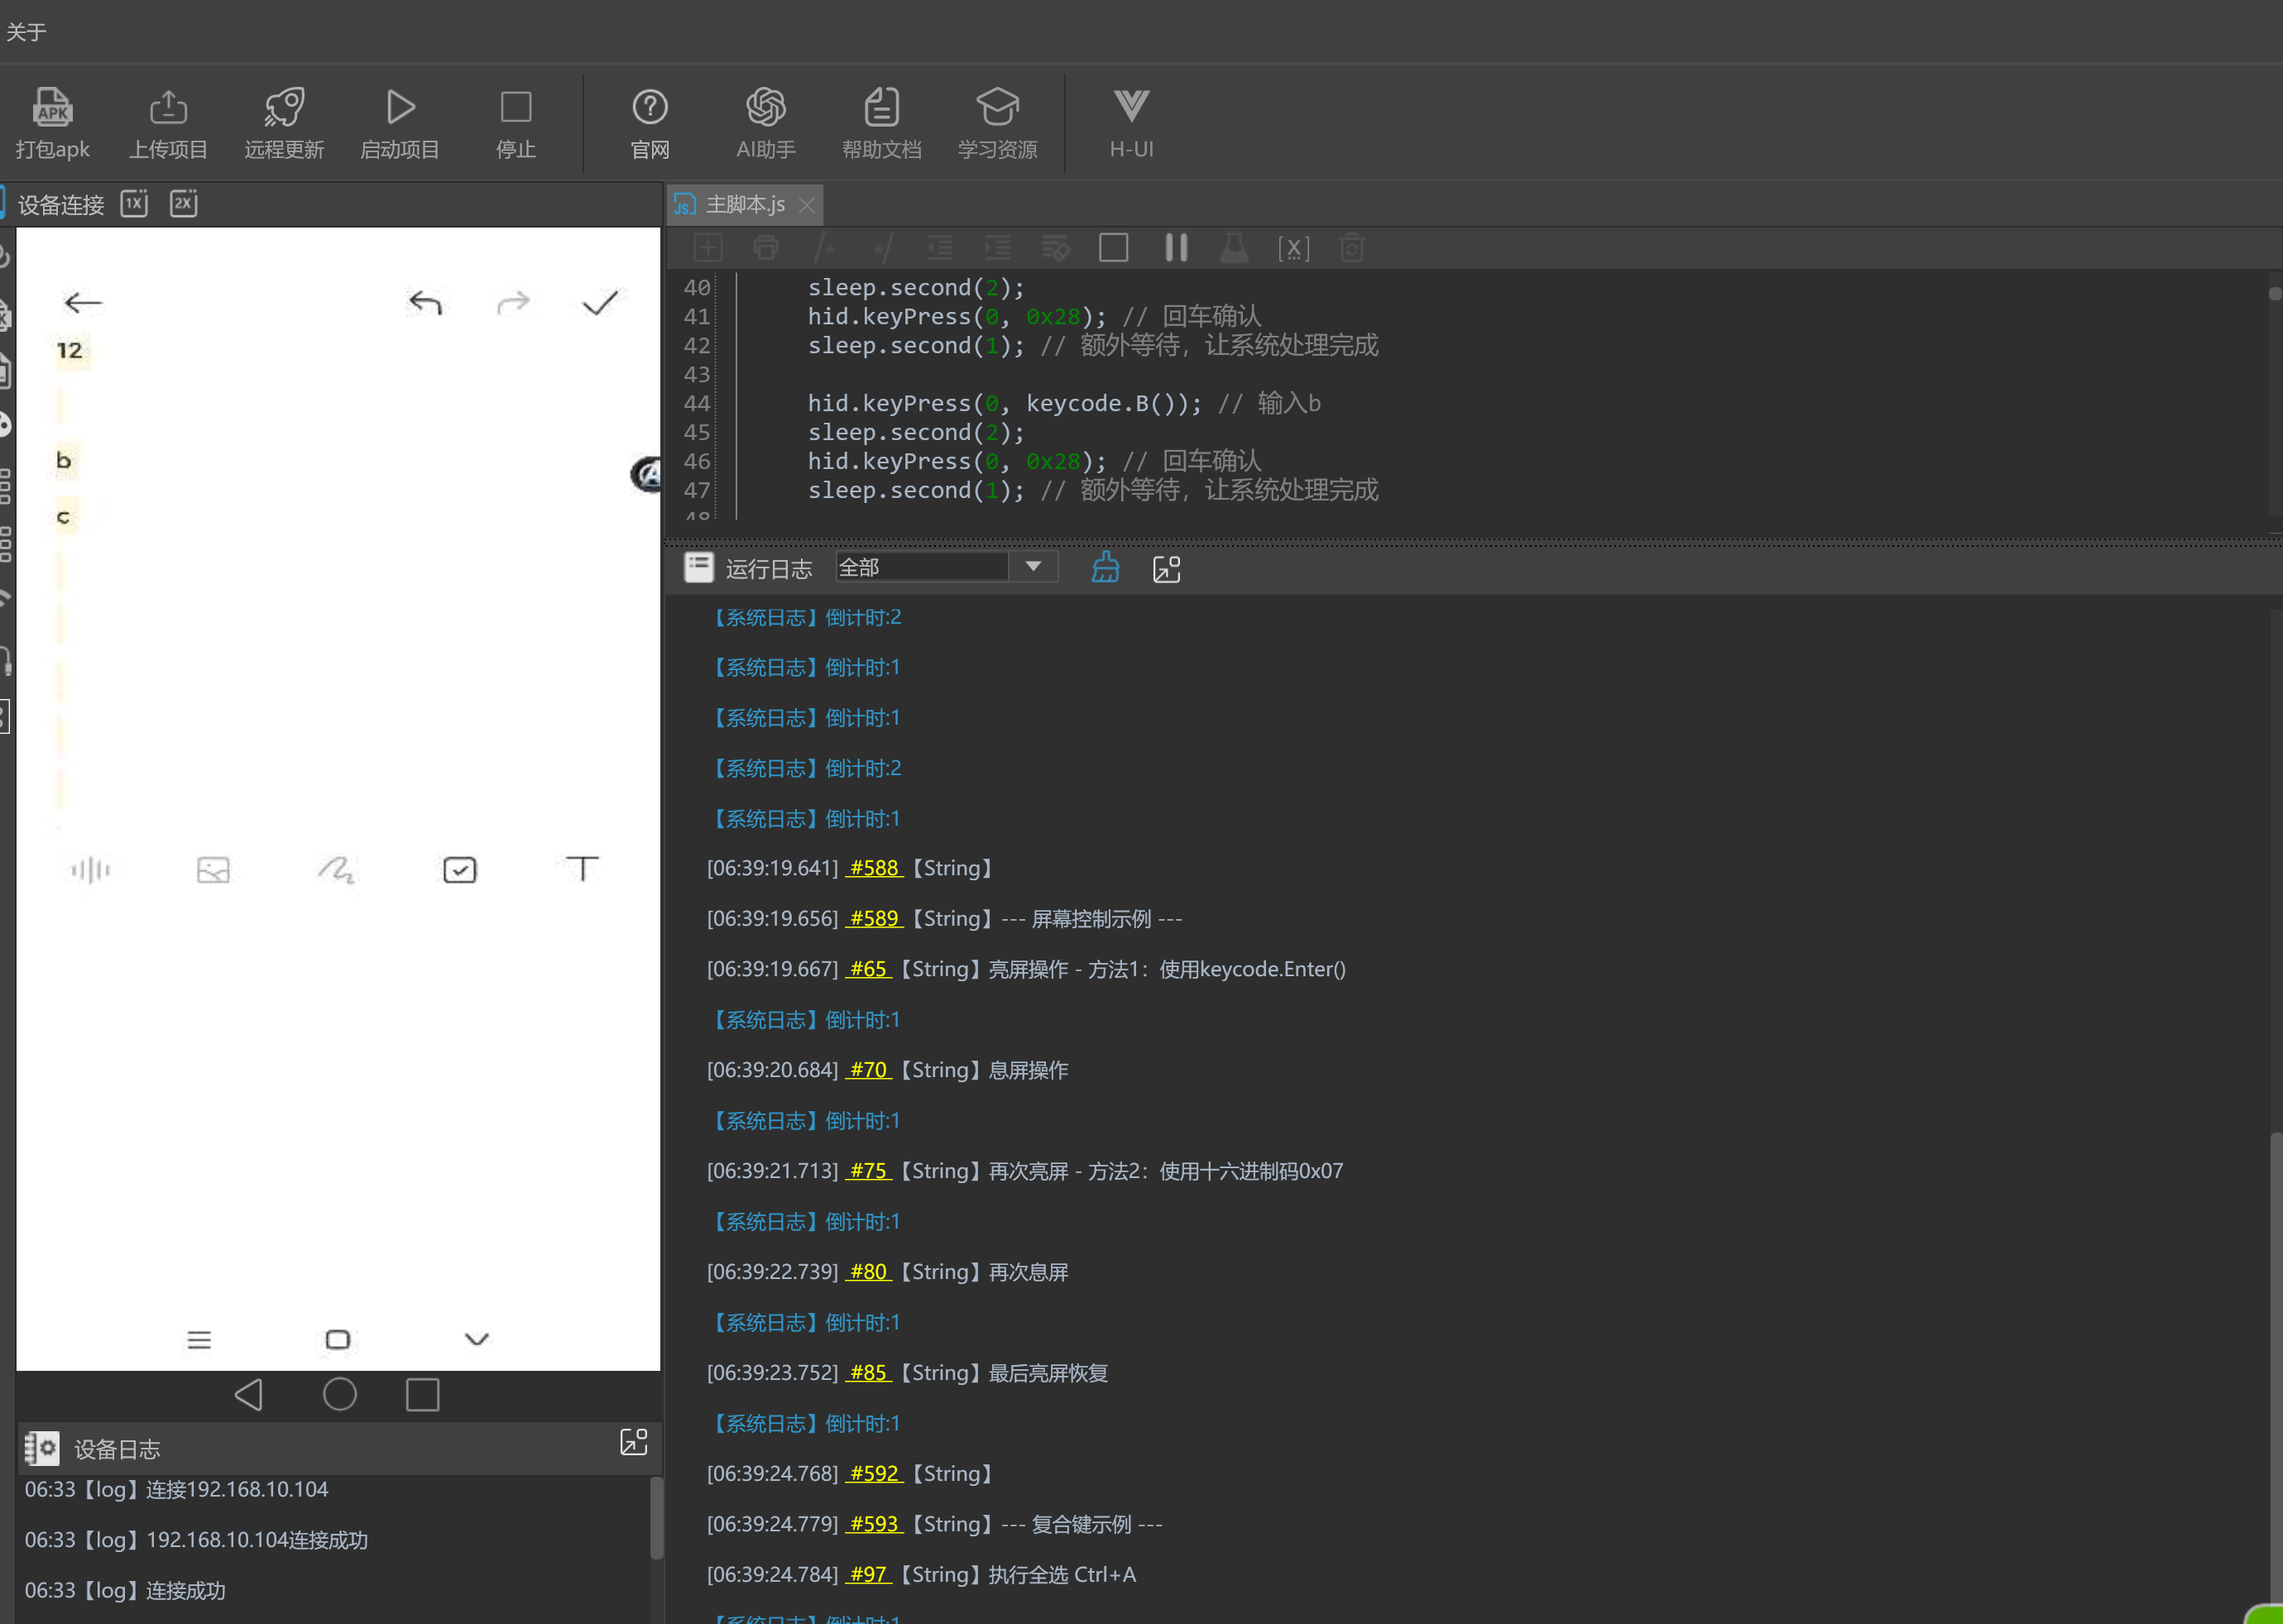
Task: Open log link #70
Action: [x=868, y=1070]
